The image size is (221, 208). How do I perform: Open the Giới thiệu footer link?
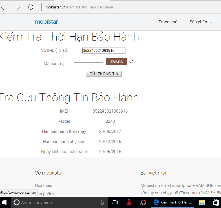tap(43, 185)
